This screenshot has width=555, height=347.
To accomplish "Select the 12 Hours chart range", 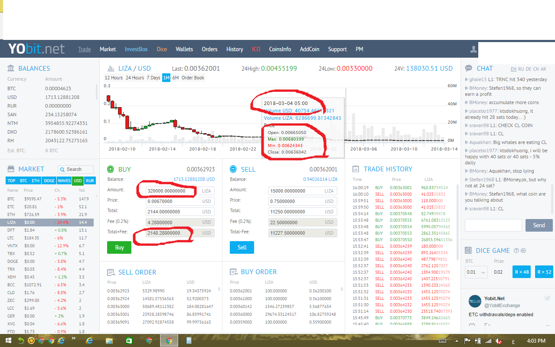I will pos(114,78).
